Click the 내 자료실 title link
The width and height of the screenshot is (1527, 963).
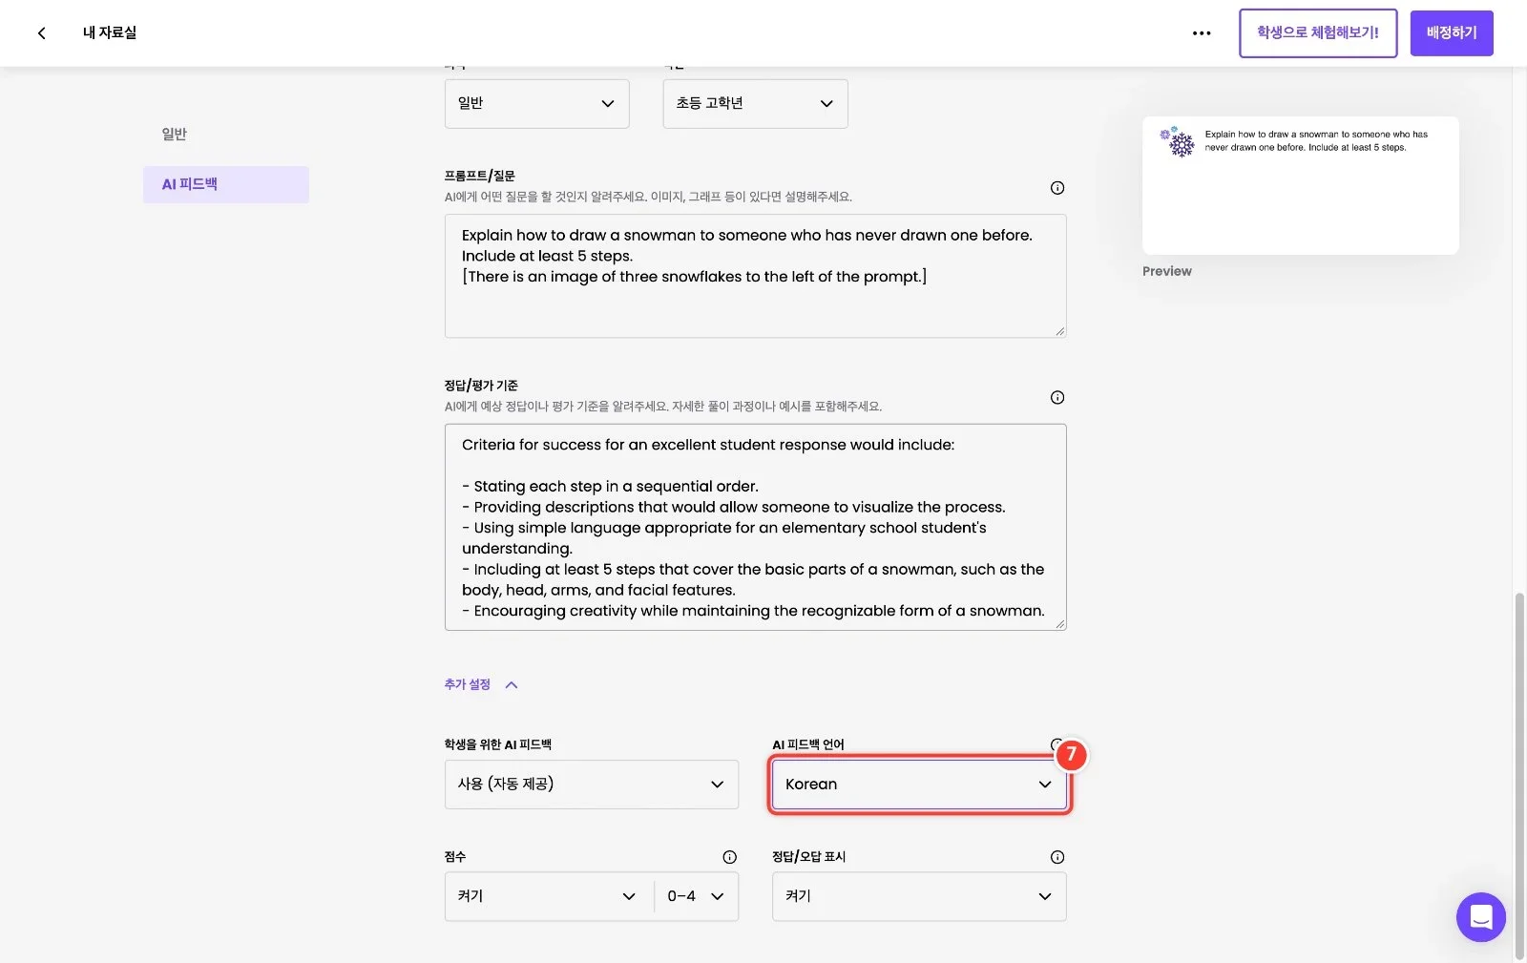110,33
